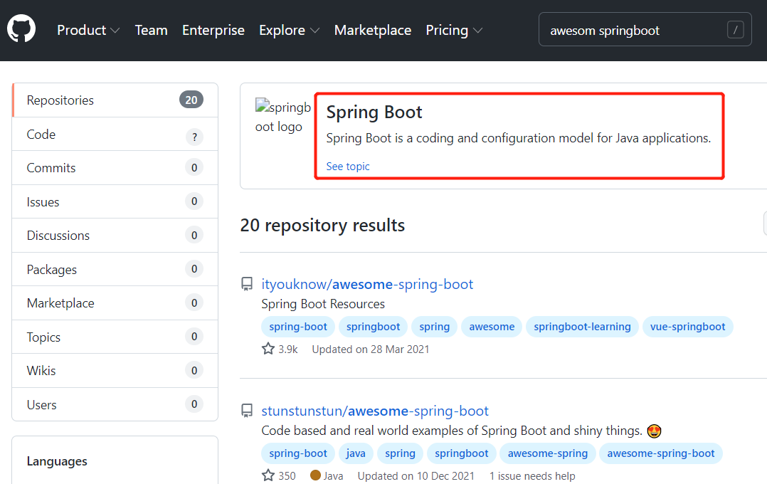Click the slash shortcut icon in search
The image size is (767, 484).
tap(736, 30)
